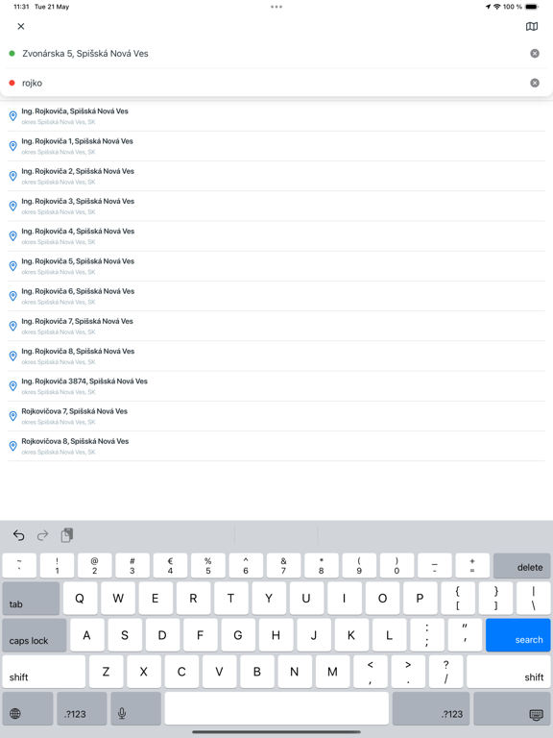Screen dimensions: 553x738
Task: Start dictation with the microphone key
Action: pyautogui.click(x=136, y=708)
